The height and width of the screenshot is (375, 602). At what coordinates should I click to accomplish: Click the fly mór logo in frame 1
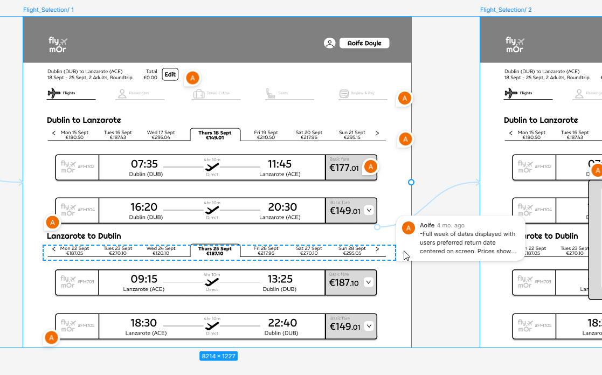point(58,45)
